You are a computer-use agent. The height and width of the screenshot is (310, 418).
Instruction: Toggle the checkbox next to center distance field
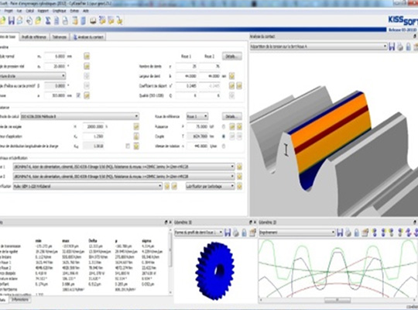click(x=78, y=95)
